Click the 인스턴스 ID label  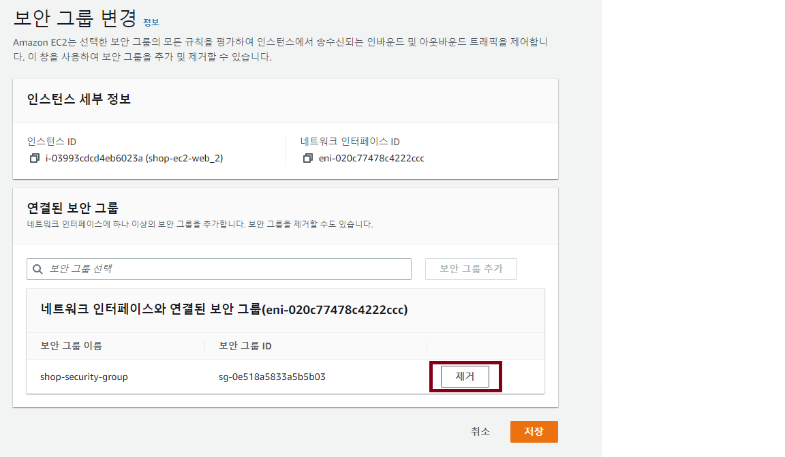52,142
